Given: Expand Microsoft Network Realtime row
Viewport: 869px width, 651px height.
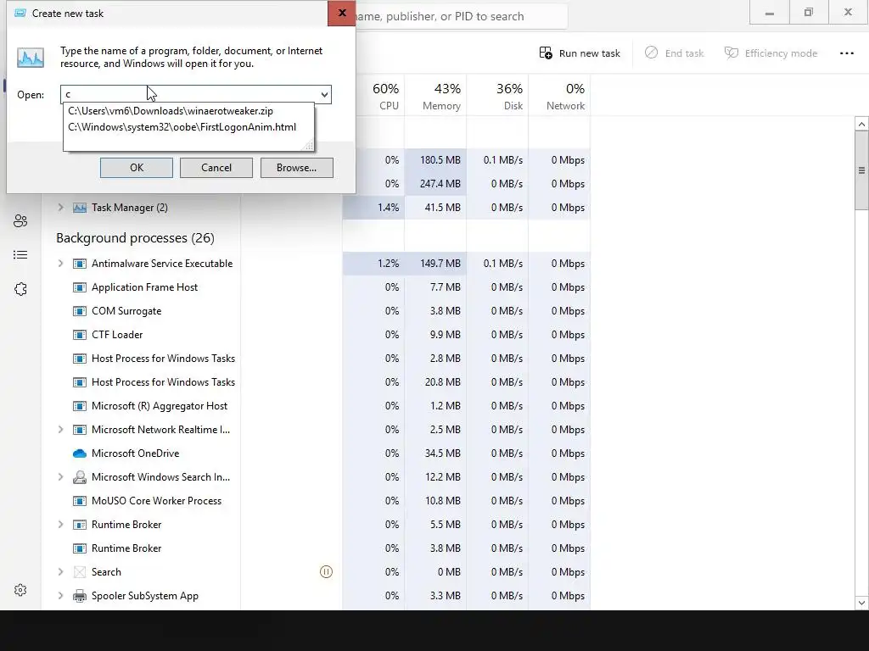Looking at the screenshot, I should pos(60,430).
